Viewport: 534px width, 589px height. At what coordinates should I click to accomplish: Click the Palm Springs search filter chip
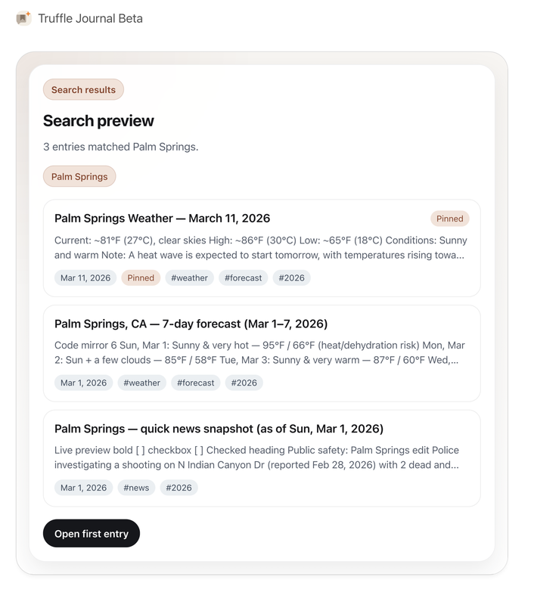79,177
